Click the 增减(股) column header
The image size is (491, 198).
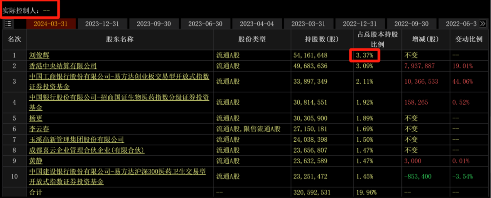[425, 39]
